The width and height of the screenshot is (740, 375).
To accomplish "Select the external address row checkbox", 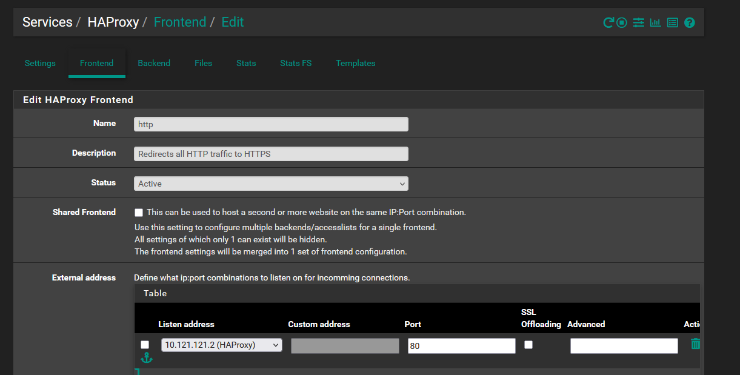I will [x=144, y=344].
